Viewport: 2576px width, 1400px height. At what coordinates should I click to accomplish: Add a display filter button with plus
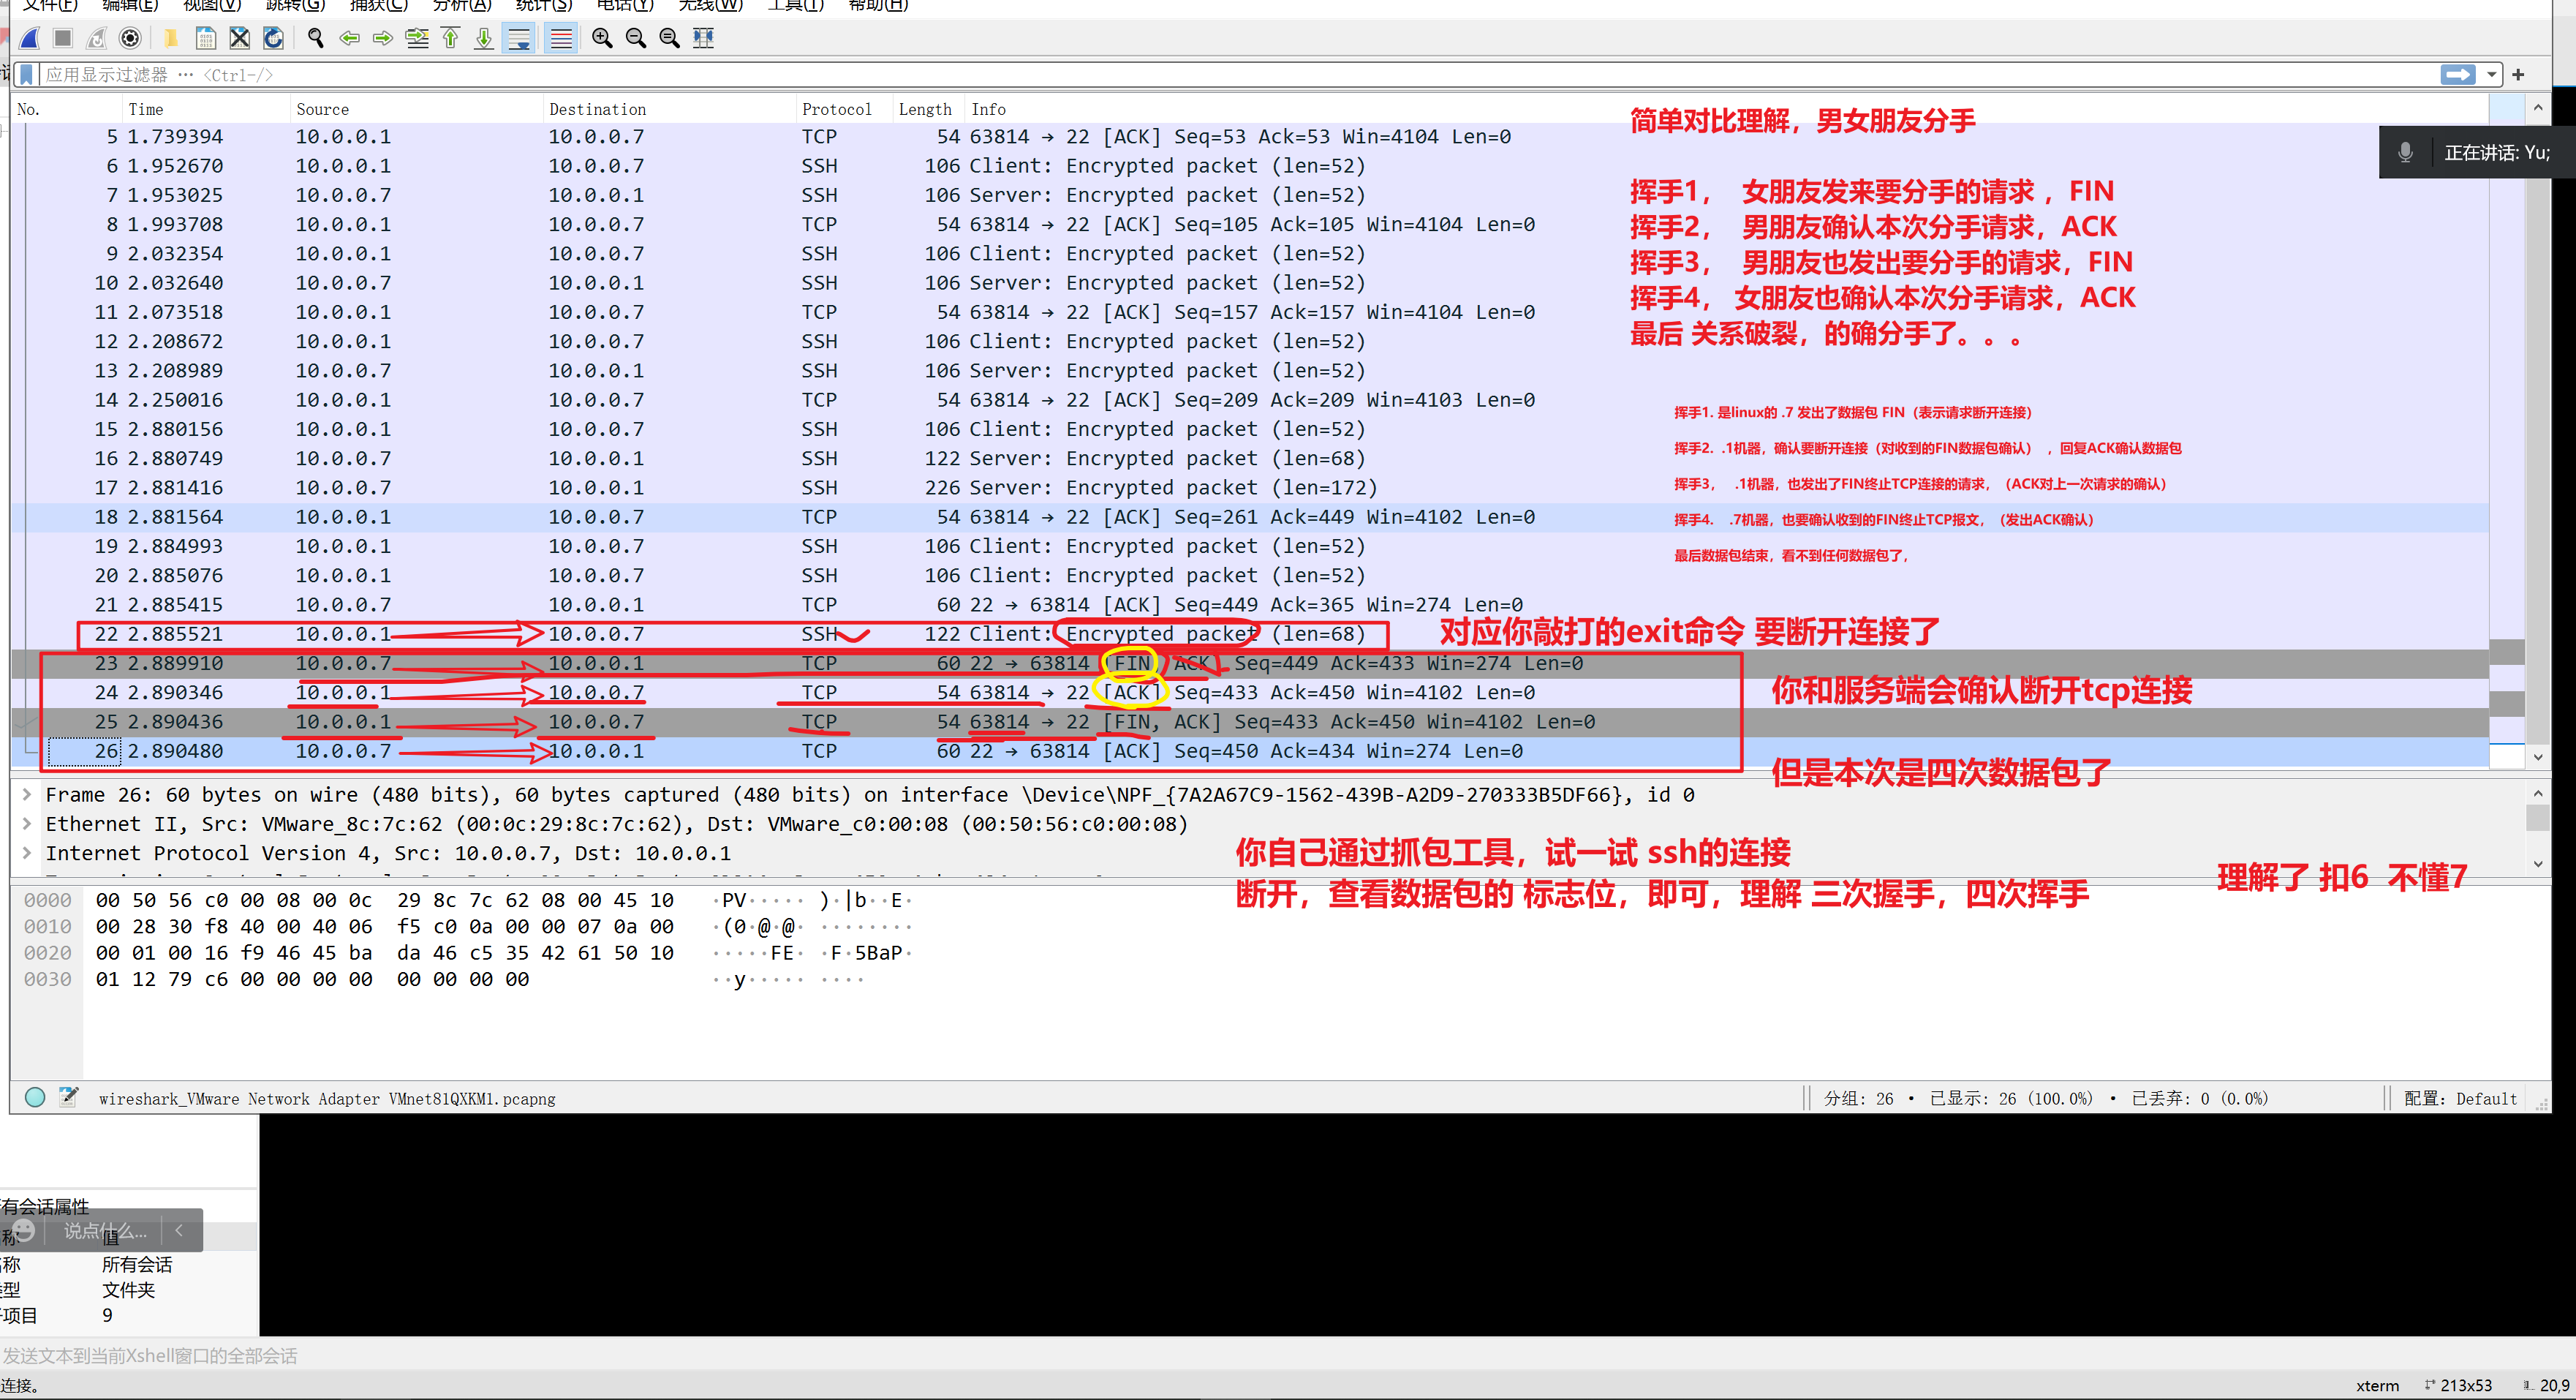2518,75
